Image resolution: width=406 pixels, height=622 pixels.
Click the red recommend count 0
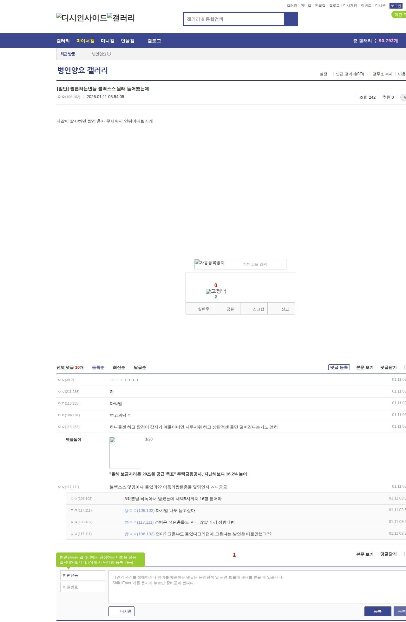pos(216,285)
